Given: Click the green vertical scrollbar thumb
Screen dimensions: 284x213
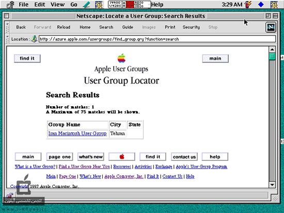Looking at the screenshot, I should click(x=272, y=56).
